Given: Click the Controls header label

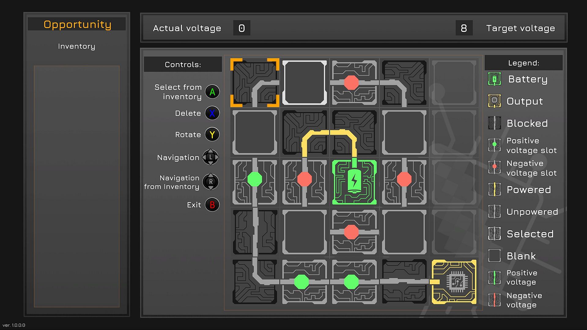Looking at the screenshot, I should click(x=183, y=64).
